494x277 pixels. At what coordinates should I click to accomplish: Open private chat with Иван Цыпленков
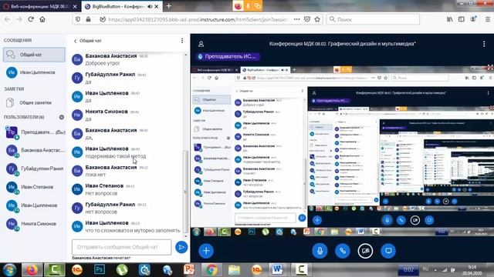click(34, 72)
